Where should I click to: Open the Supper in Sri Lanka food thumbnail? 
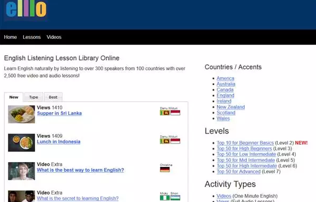(x=22, y=114)
